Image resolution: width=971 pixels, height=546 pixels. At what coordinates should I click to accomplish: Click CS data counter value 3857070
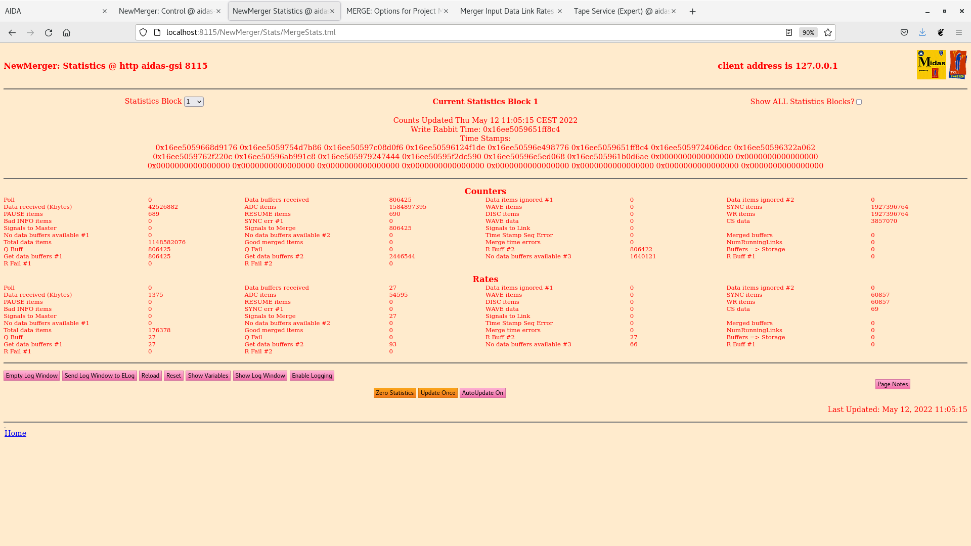(884, 221)
